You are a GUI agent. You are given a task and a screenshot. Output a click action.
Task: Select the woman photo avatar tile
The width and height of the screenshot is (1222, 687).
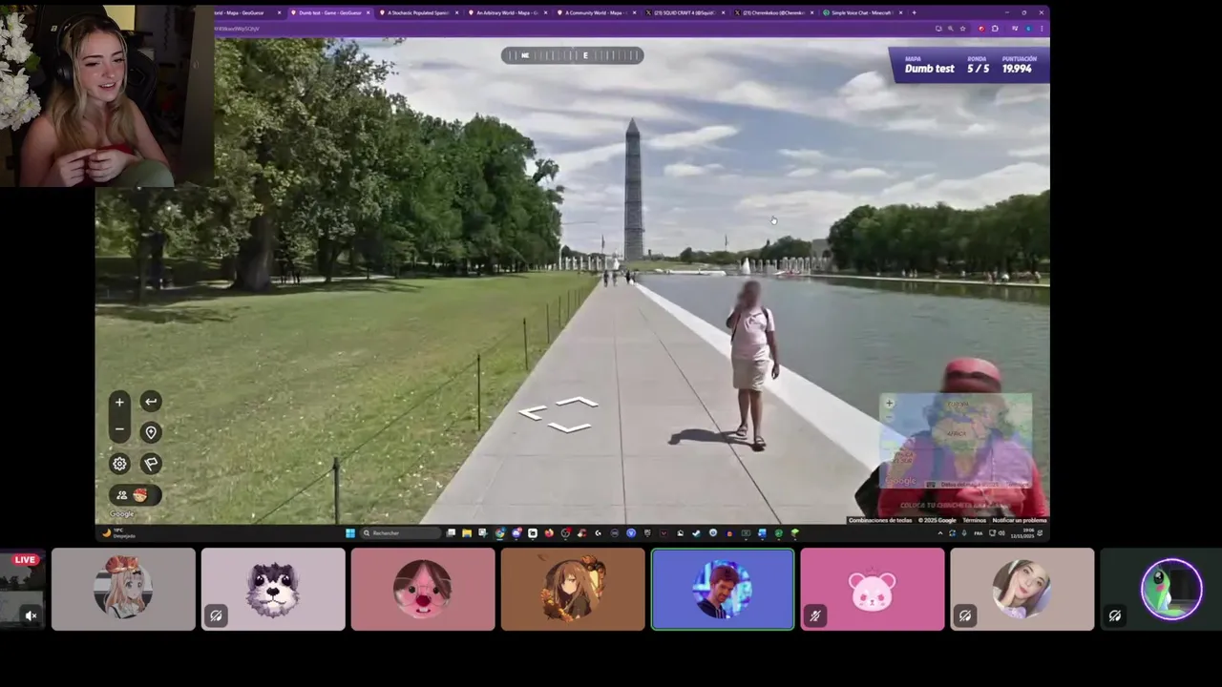(1022, 589)
